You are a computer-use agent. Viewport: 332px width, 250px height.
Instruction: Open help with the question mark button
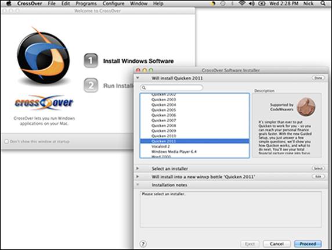(143, 244)
